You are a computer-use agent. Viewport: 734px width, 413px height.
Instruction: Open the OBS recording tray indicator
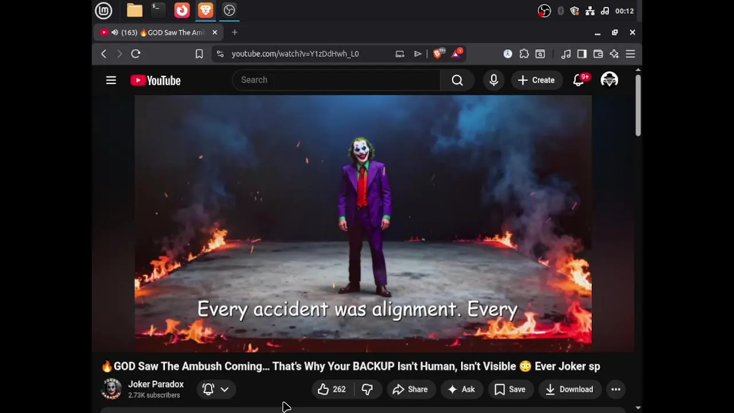[544, 11]
